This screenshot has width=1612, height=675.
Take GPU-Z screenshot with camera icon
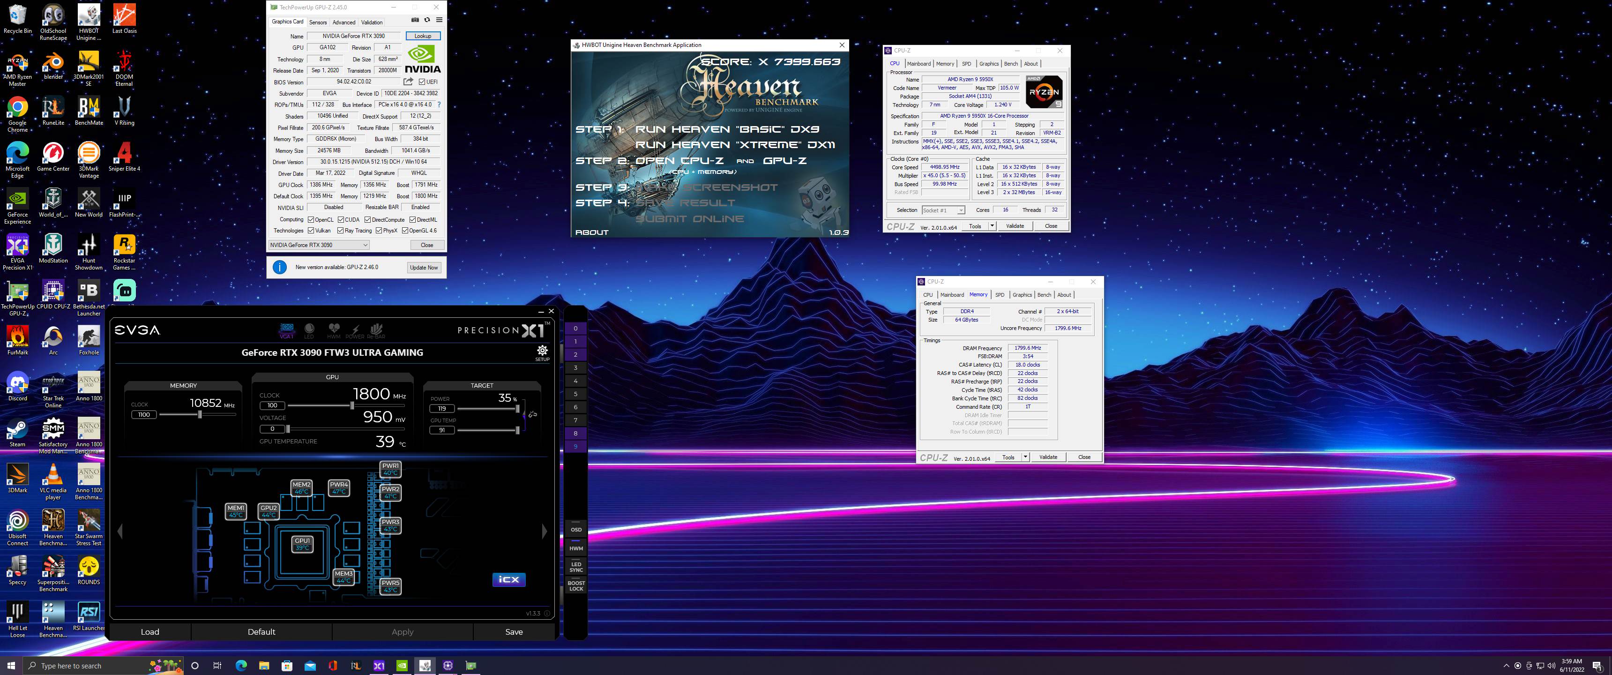415,20
